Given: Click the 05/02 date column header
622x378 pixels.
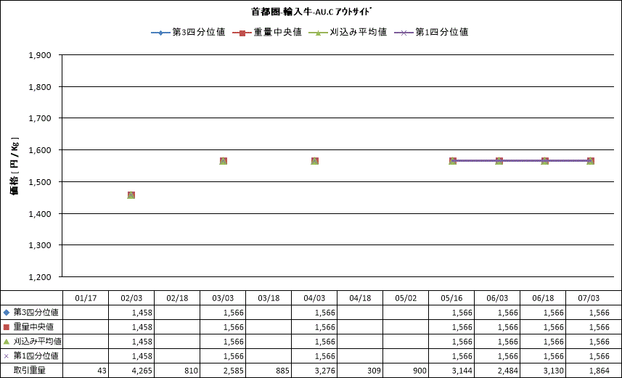Looking at the screenshot, I should click(x=406, y=298).
